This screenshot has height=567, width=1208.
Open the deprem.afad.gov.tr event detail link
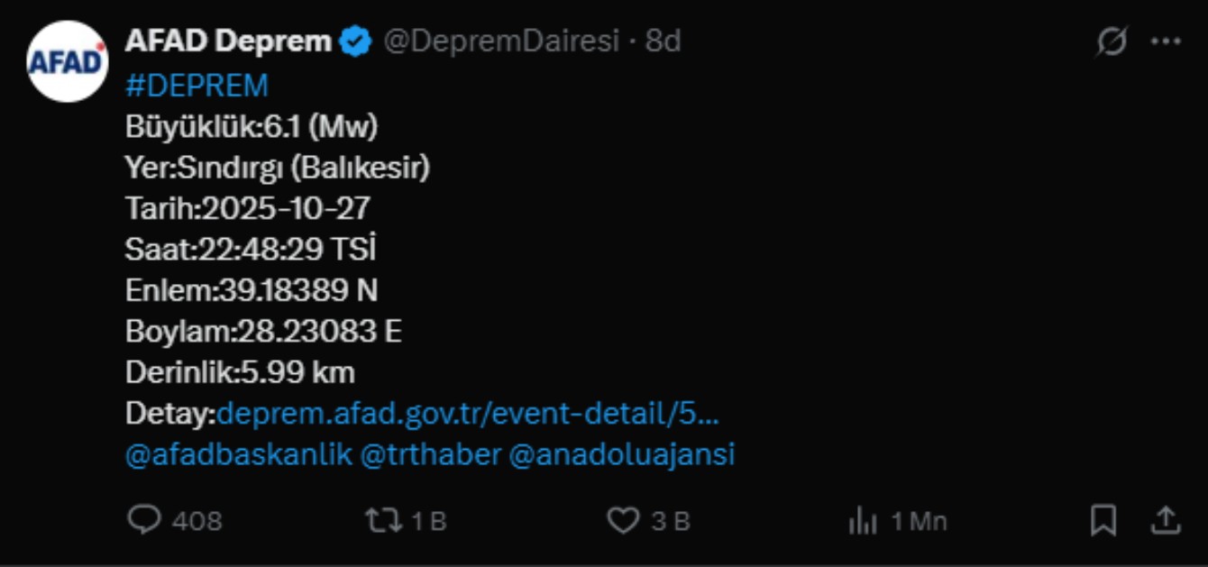pos(468,413)
